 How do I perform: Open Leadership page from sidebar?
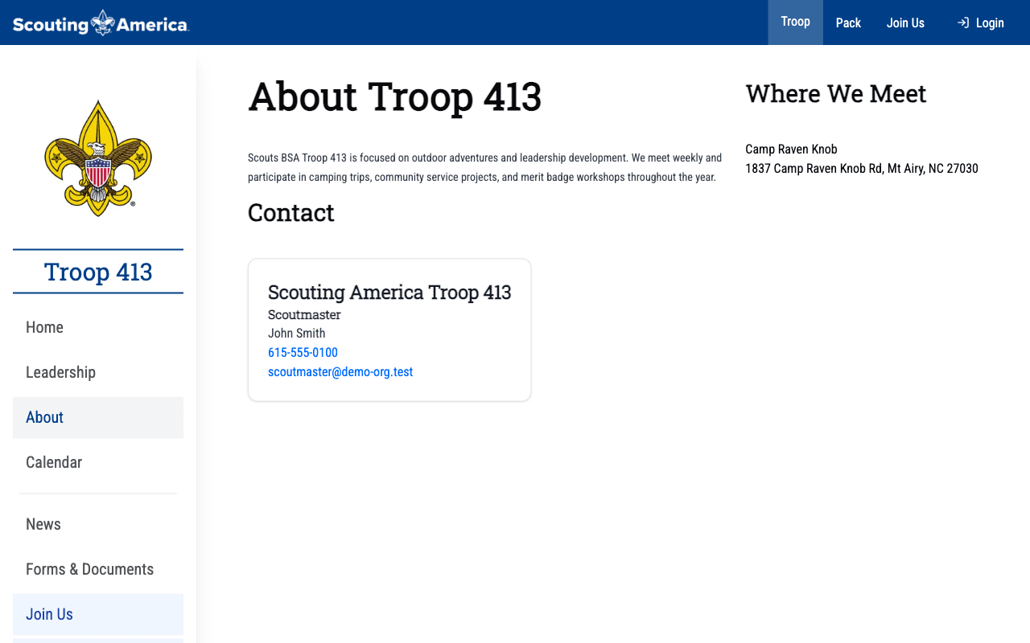point(98,372)
